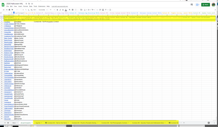Open the Format menu
Viewport: 218px width, 127px height.
[25, 6]
